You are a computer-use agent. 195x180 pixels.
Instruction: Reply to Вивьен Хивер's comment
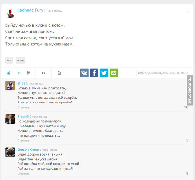[x=23, y=174]
